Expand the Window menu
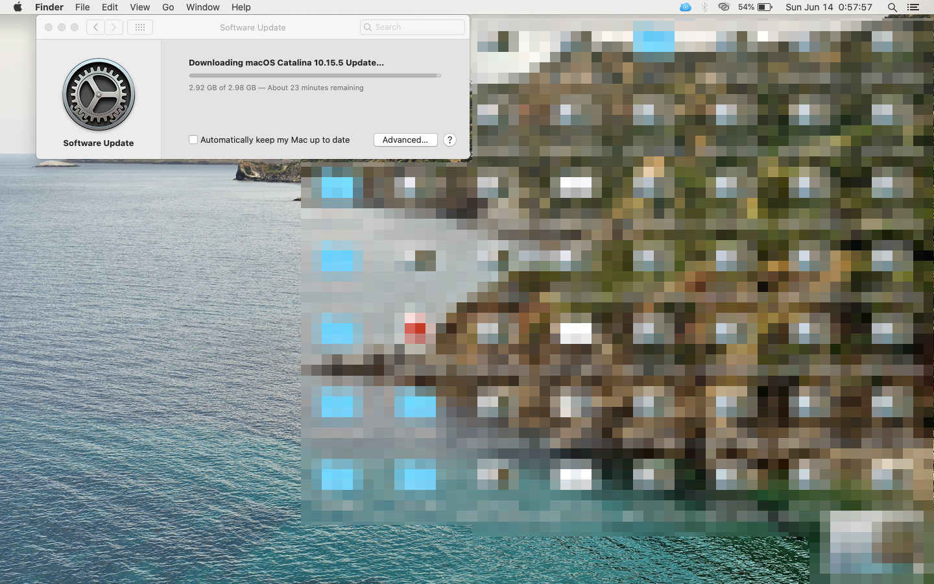 202,7
